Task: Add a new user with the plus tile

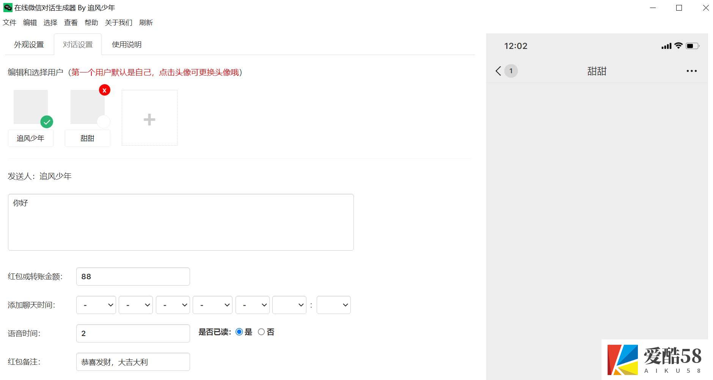Action: (149, 118)
